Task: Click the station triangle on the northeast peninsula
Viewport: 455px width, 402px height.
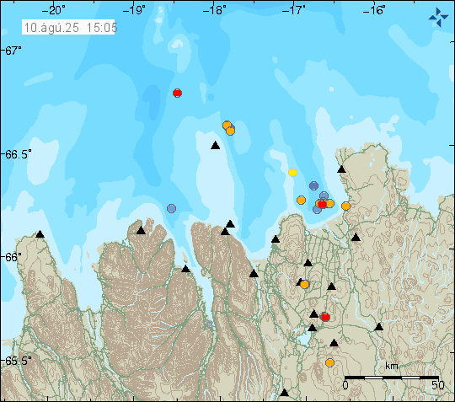Action: (x=341, y=169)
